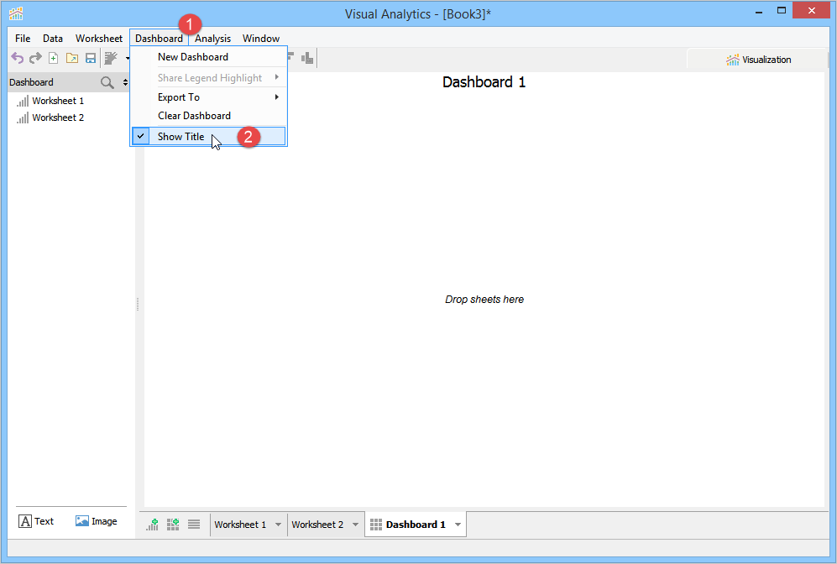837x564 pixels.
Task: Maximize the Visual Analytics window
Action: (x=782, y=11)
